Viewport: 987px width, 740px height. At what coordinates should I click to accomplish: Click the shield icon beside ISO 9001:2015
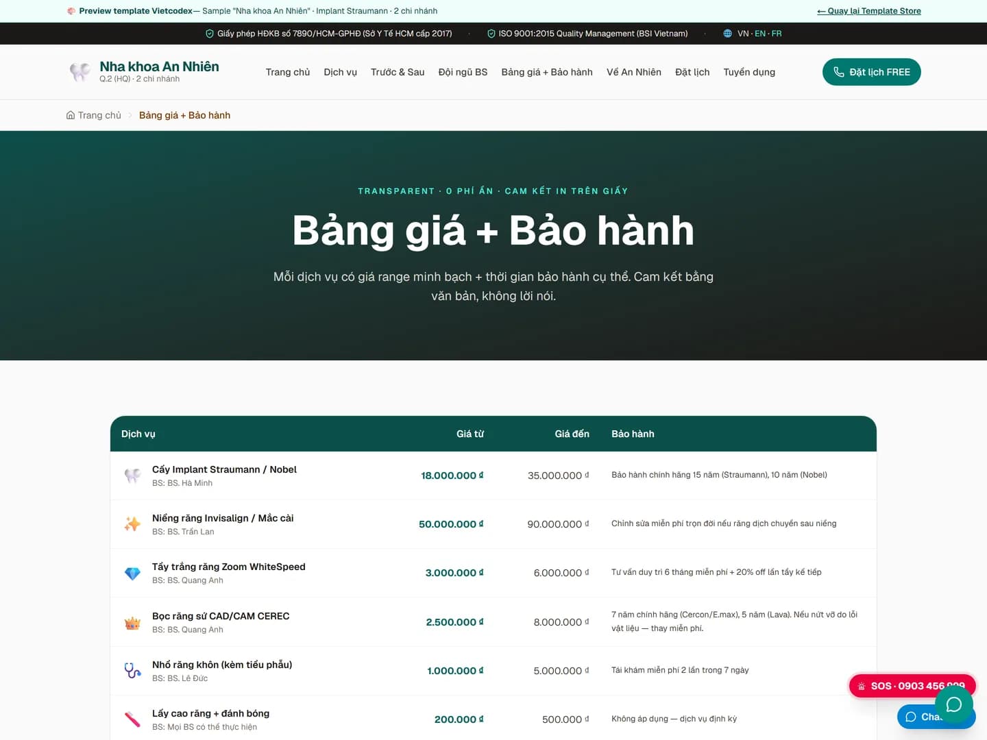[491, 34]
